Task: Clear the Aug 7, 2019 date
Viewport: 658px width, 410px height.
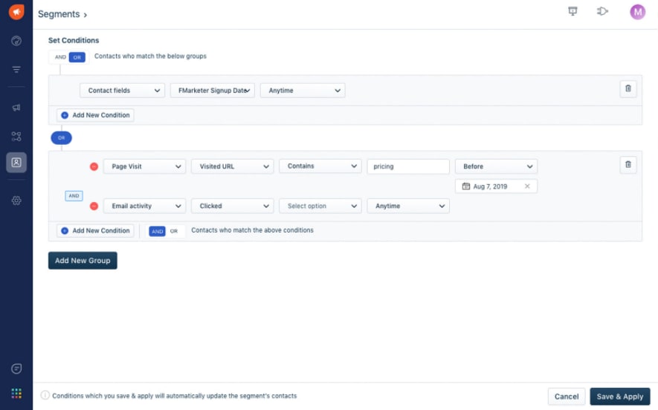Action: 527,186
